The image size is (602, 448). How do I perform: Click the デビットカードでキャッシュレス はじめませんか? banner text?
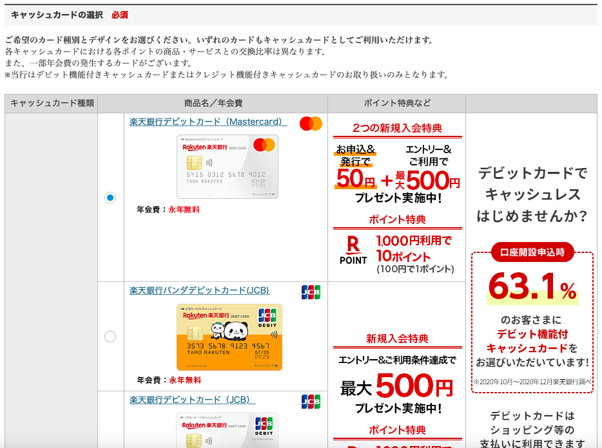pos(532,194)
